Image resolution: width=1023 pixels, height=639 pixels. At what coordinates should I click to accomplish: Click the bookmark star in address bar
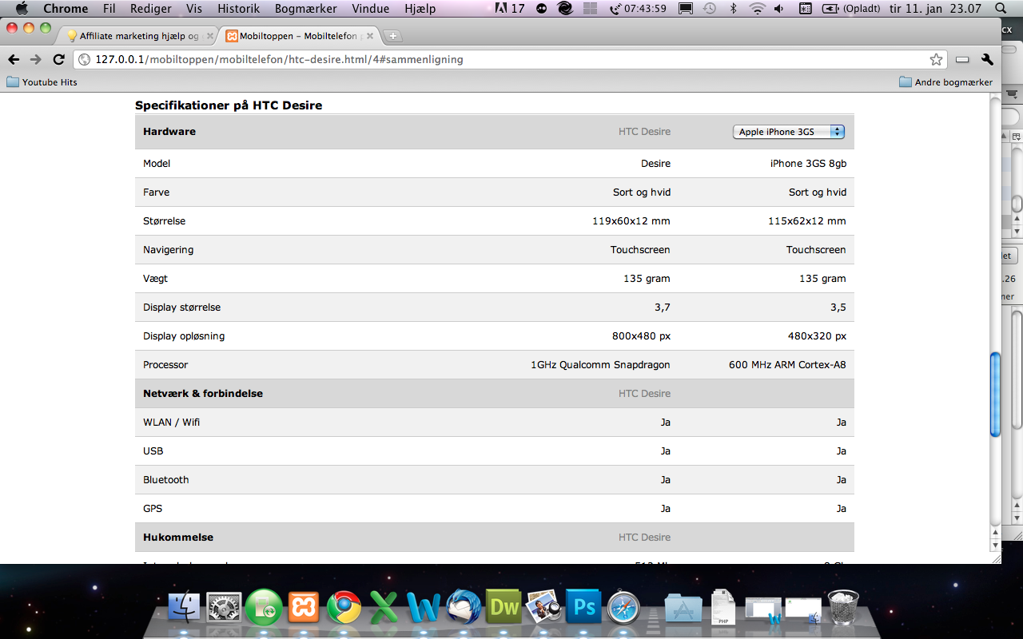point(936,60)
